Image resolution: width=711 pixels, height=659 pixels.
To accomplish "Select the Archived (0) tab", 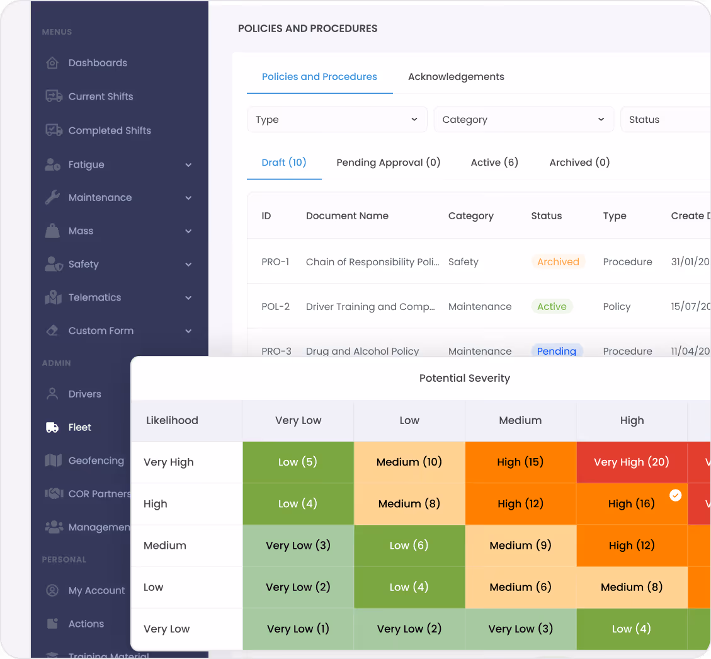I will (579, 163).
